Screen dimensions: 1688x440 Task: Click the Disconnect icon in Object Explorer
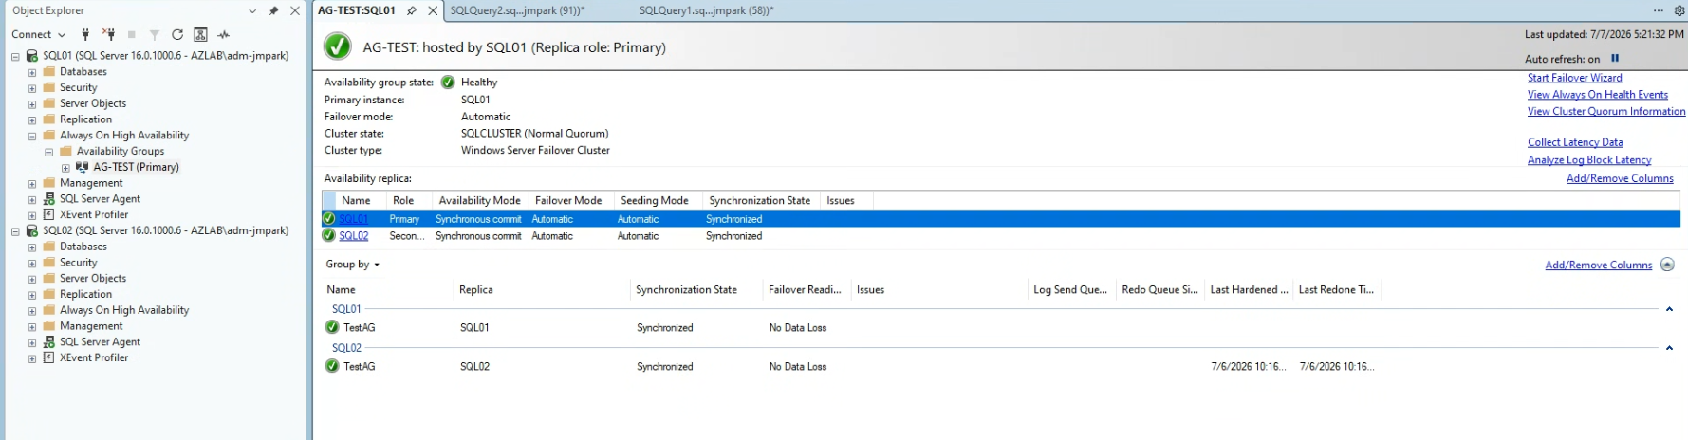pyautogui.click(x=108, y=34)
